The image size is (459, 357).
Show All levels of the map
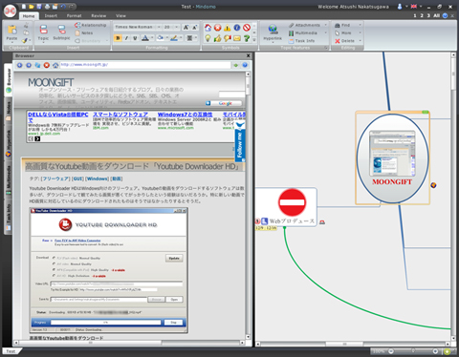(436, 15)
